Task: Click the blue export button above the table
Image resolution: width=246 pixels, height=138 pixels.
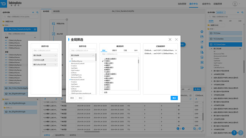Action: [197, 89]
